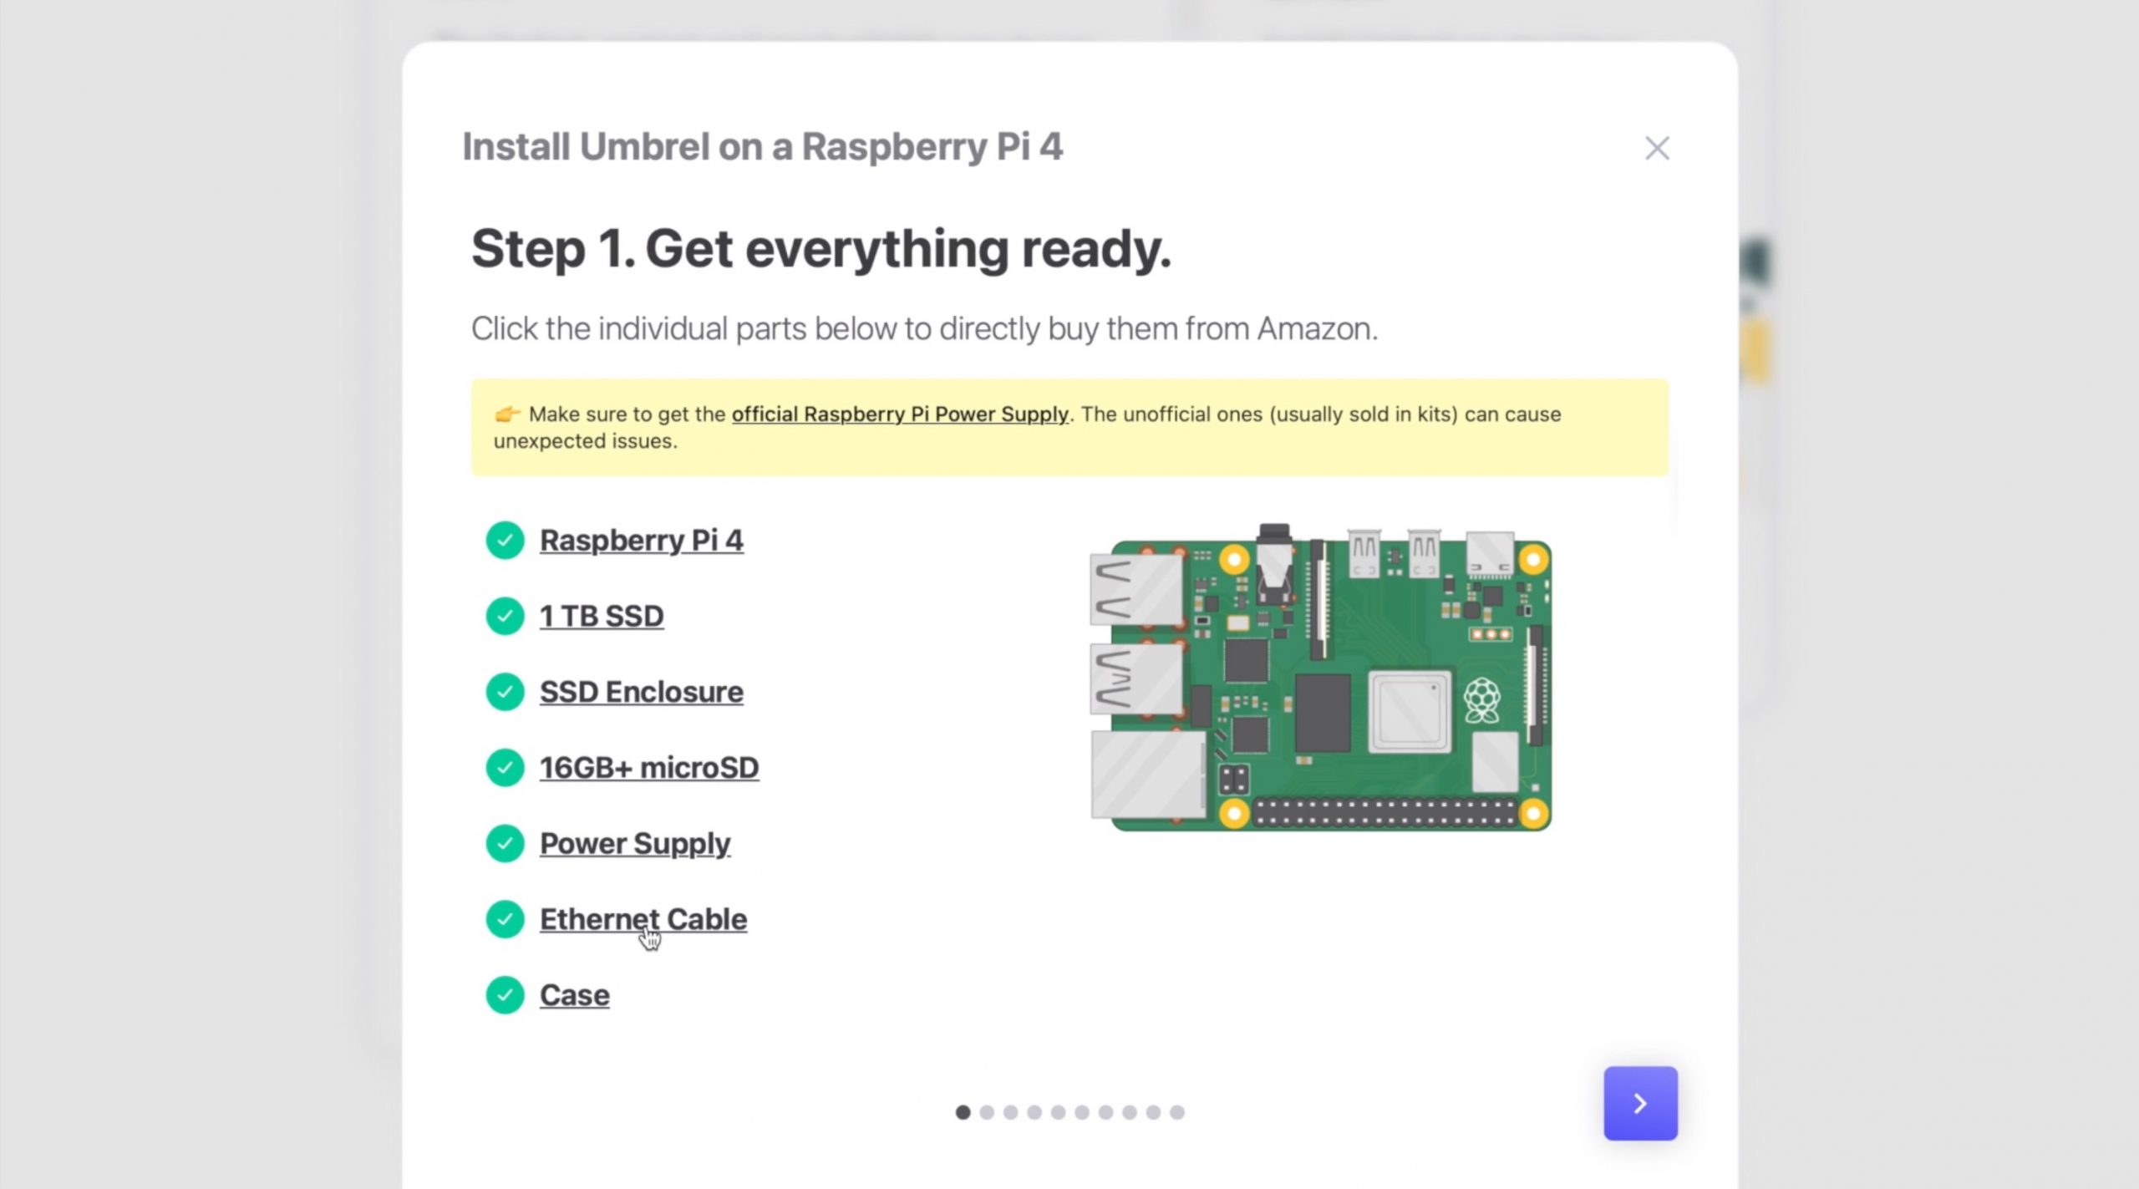Jump to last step pagination dot

[1176, 1112]
